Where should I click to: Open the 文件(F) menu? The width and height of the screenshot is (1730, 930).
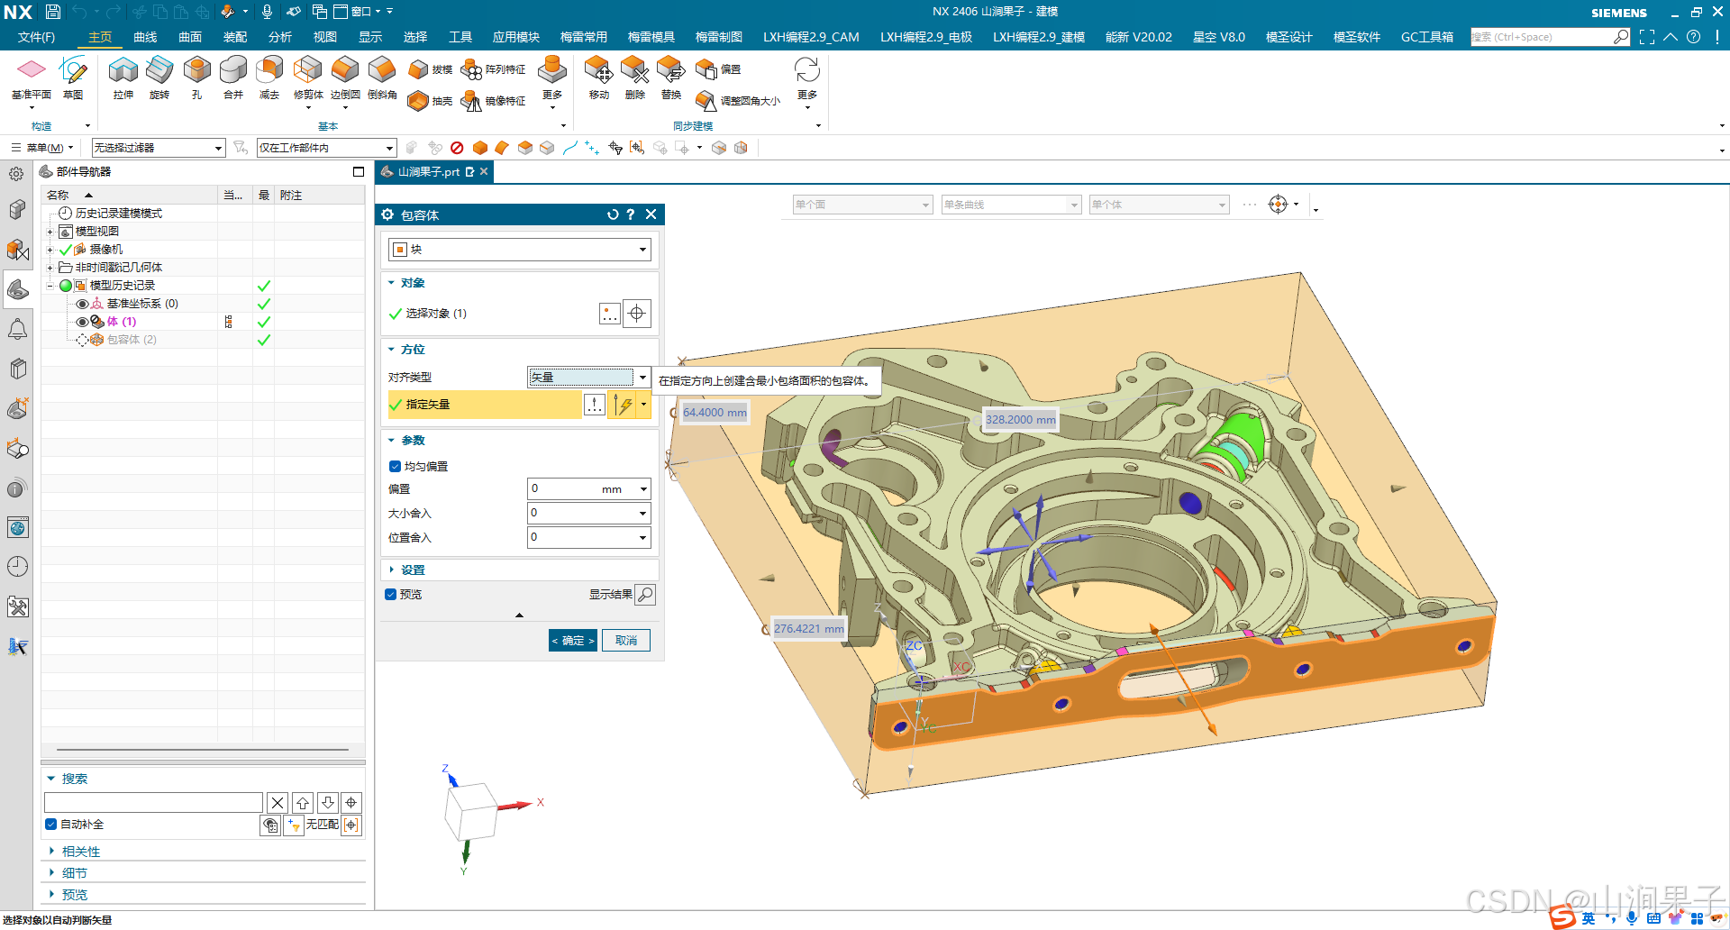(36, 37)
